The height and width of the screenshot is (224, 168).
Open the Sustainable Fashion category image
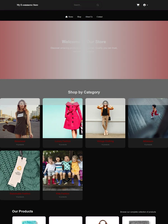tap(20, 171)
